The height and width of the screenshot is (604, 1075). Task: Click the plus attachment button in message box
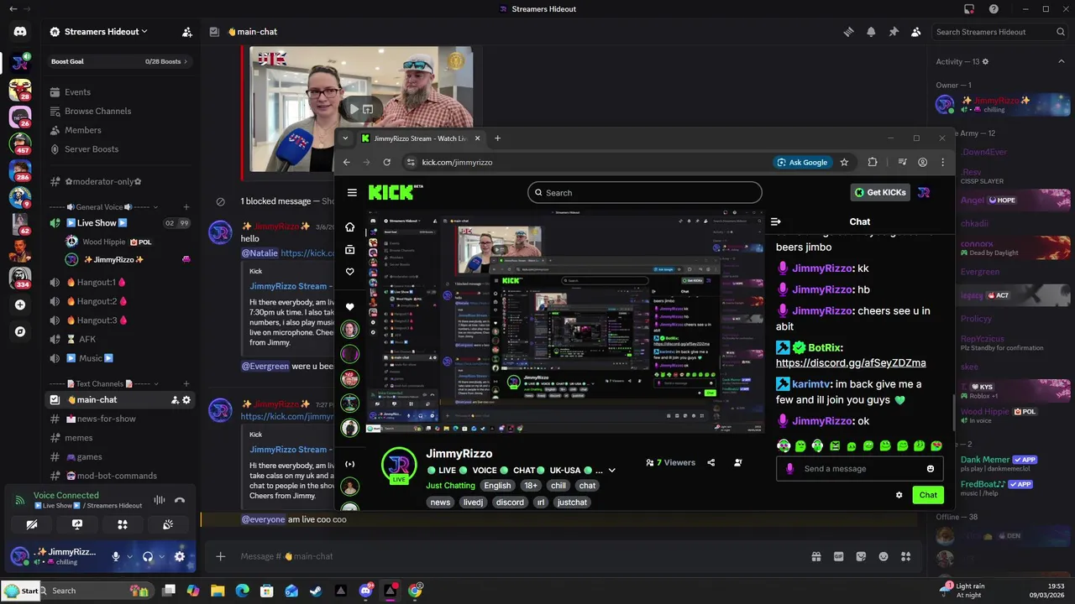click(x=220, y=556)
